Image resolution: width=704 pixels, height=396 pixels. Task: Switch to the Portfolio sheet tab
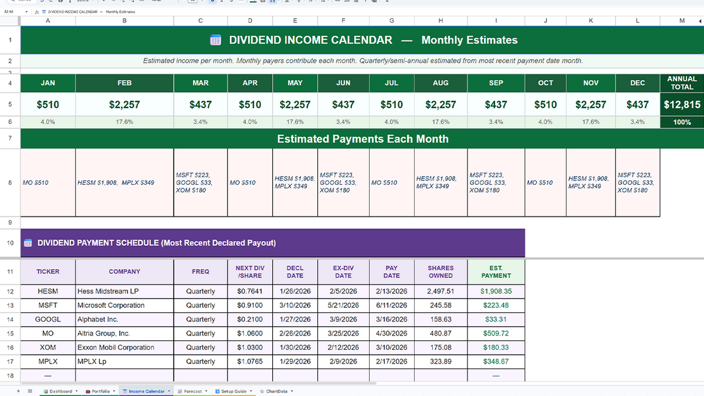[x=100, y=391]
